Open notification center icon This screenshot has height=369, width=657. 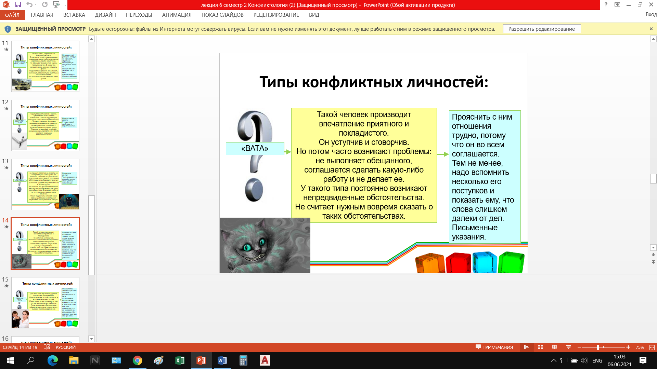point(643,360)
